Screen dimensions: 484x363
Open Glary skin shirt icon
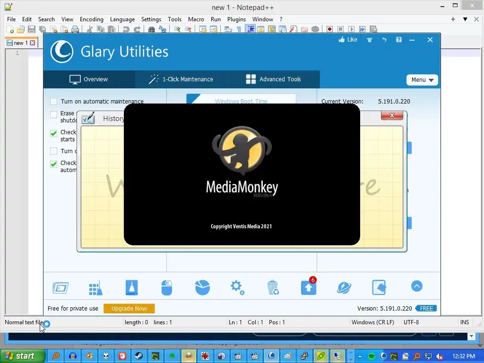(370, 40)
